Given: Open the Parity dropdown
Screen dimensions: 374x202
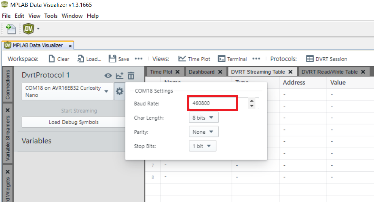Looking at the screenshot, I should pyautogui.click(x=204, y=132).
